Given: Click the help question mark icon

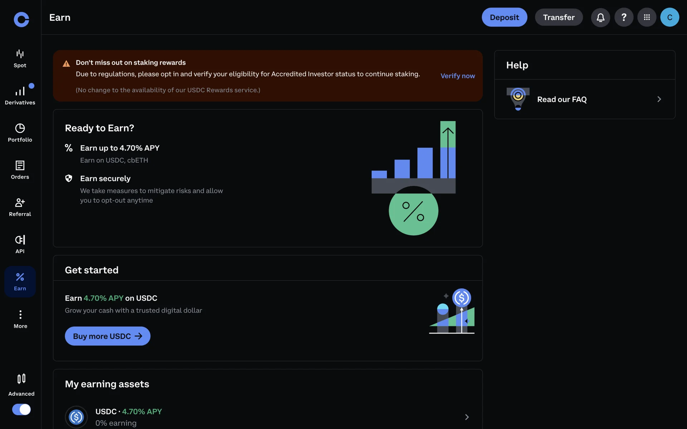Looking at the screenshot, I should click(624, 17).
